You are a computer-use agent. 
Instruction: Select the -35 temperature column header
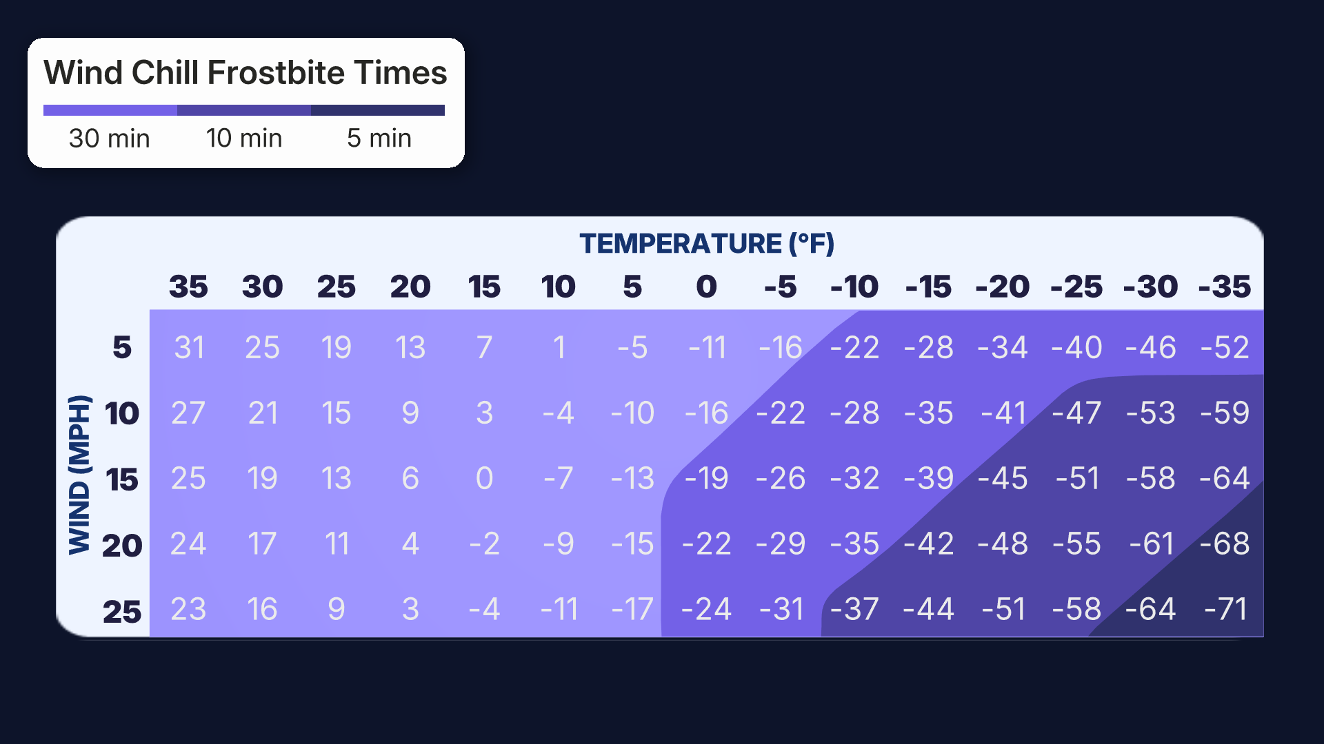point(1224,287)
